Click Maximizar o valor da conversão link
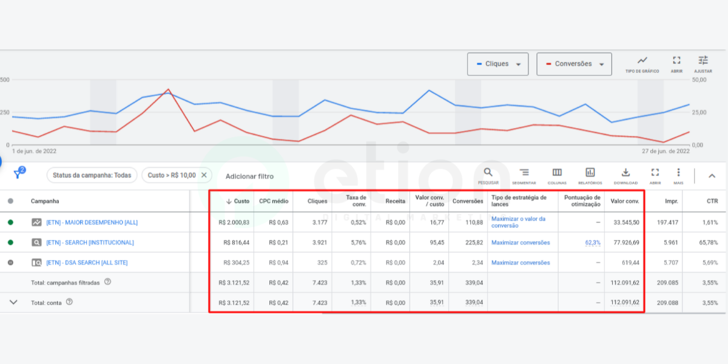Image resolution: width=728 pixels, height=364 pixels. pyautogui.click(x=518, y=222)
